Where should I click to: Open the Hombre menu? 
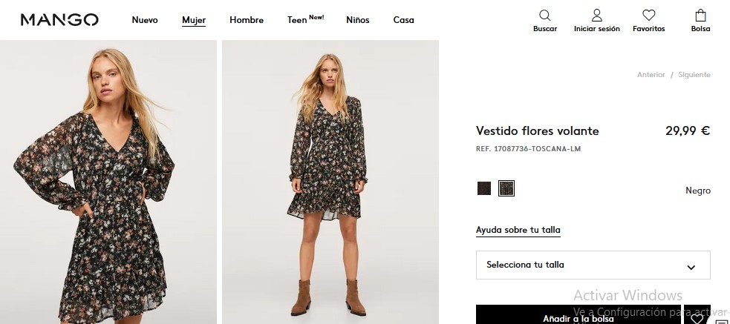(247, 20)
